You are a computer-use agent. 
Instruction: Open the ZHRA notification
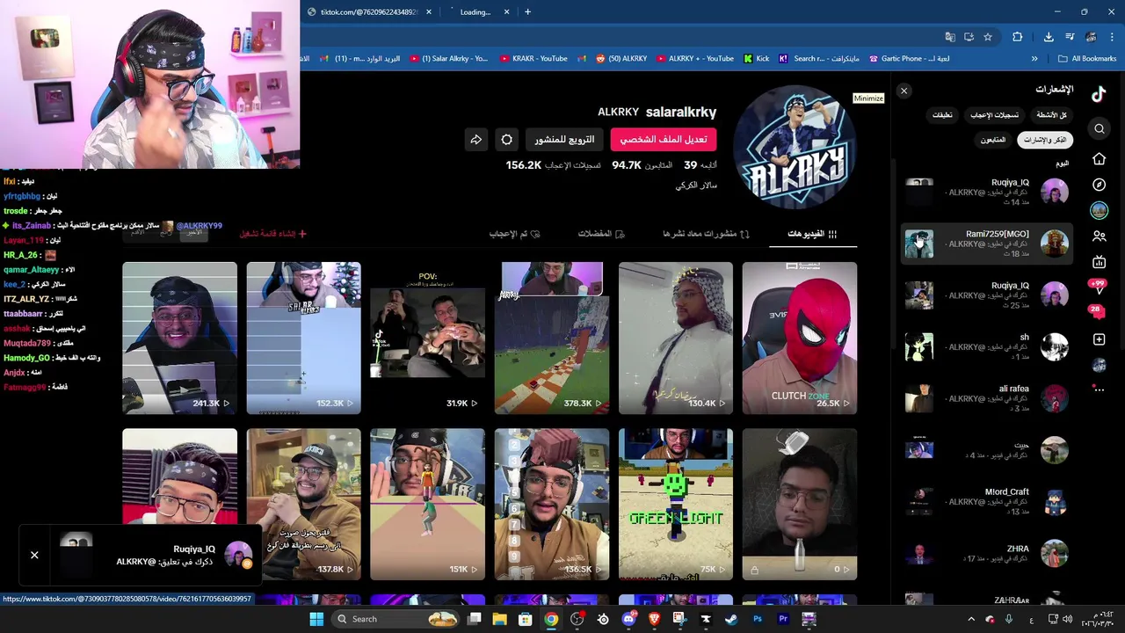point(987,554)
